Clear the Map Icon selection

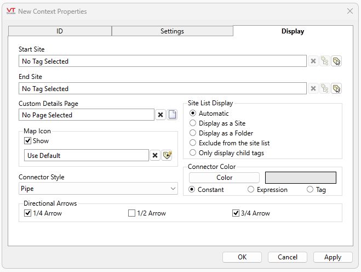[155, 155]
